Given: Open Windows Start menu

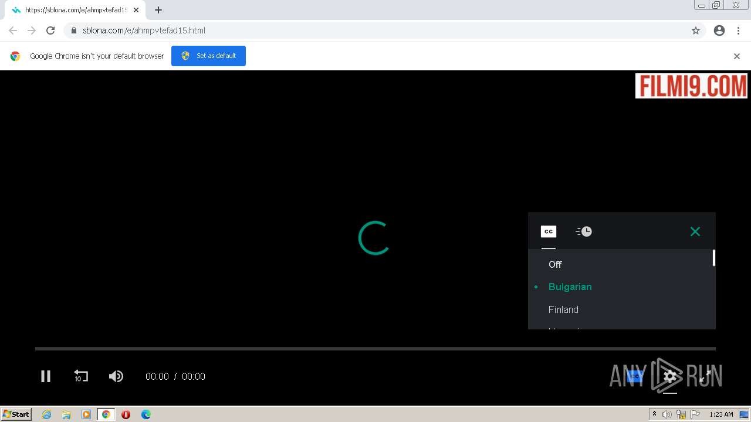Looking at the screenshot, I should point(16,414).
